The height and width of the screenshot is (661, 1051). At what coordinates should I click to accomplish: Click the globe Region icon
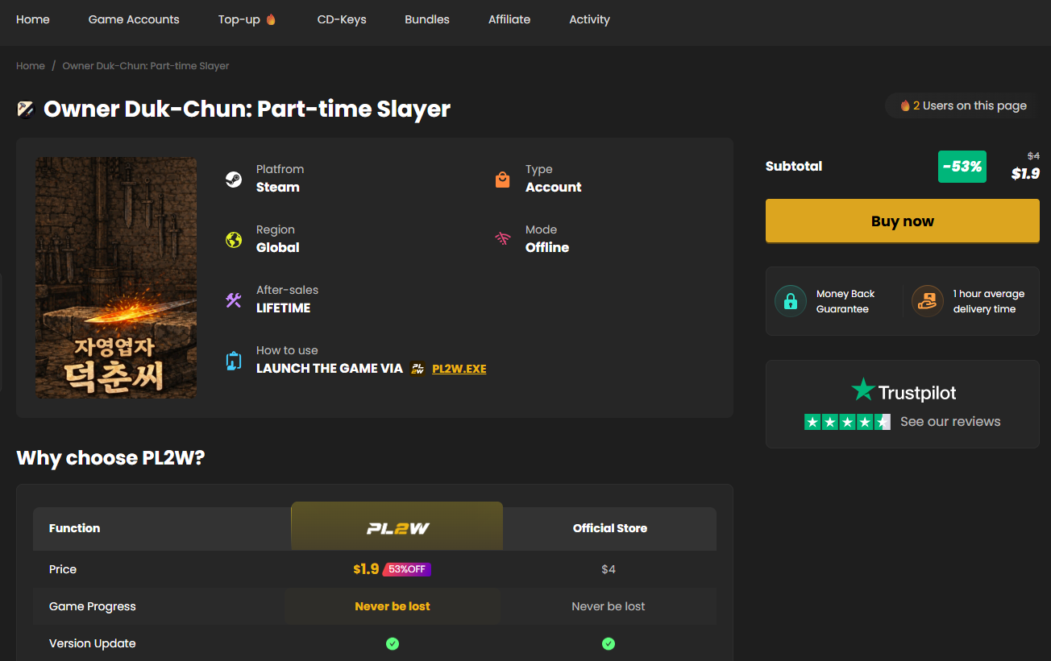[x=234, y=240]
